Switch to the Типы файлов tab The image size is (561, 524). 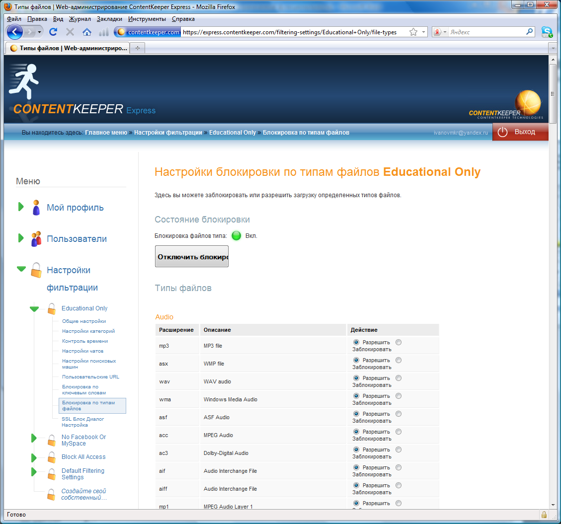coord(68,48)
